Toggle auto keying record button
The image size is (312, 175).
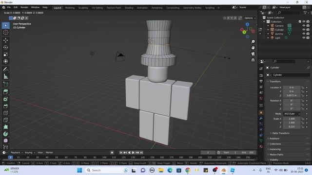pyautogui.click(x=112, y=152)
